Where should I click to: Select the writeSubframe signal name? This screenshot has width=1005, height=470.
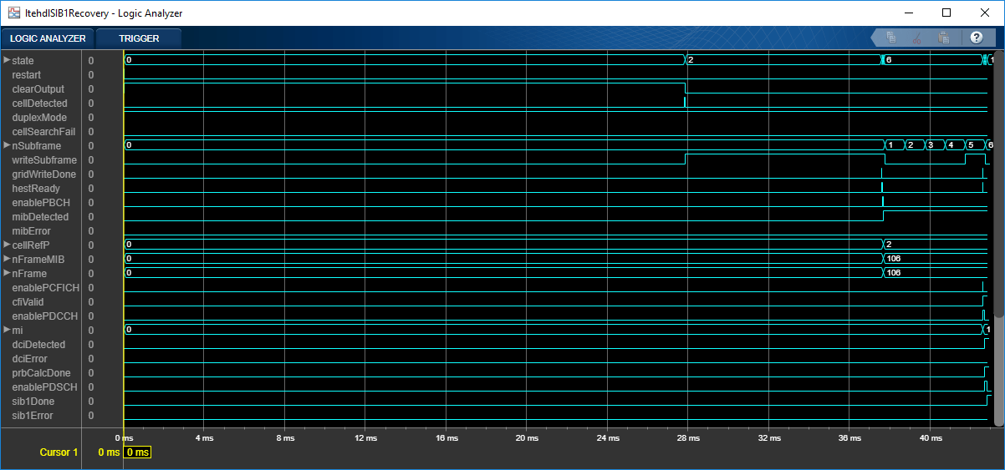coord(44,160)
